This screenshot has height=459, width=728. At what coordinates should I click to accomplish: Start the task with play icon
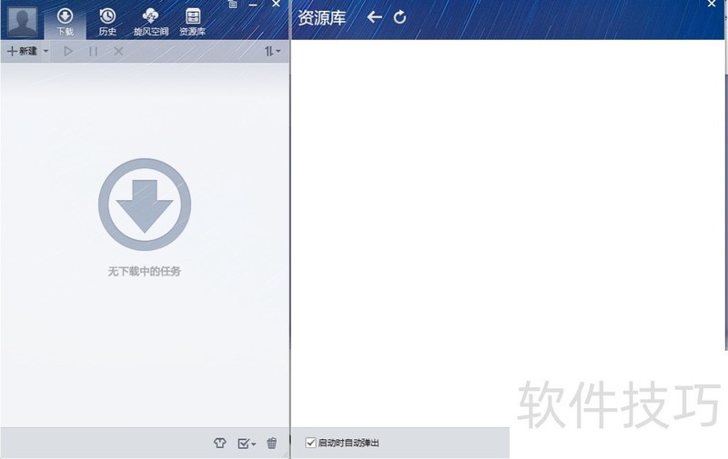click(x=68, y=51)
